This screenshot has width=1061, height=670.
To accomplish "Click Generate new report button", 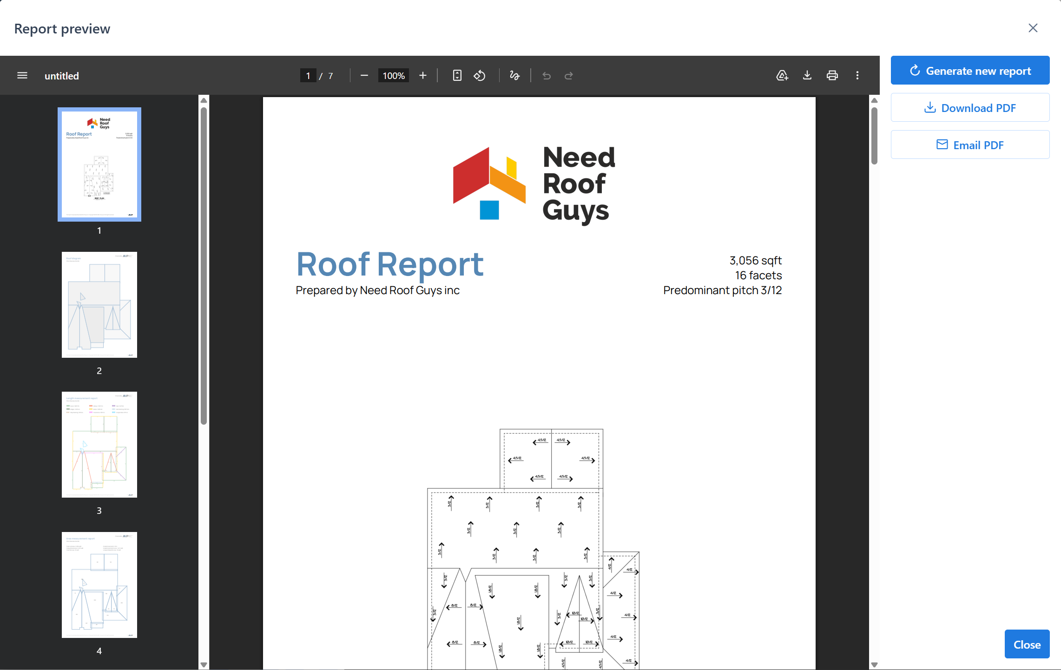I will pyautogui.click(x=970, y=71).
